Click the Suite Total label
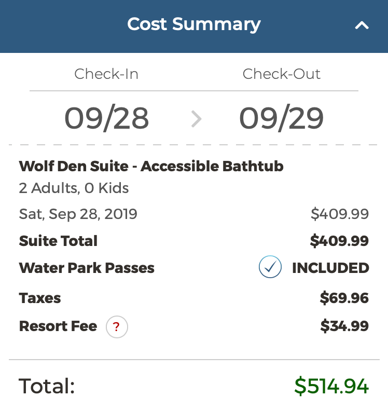 coord(58,241)
